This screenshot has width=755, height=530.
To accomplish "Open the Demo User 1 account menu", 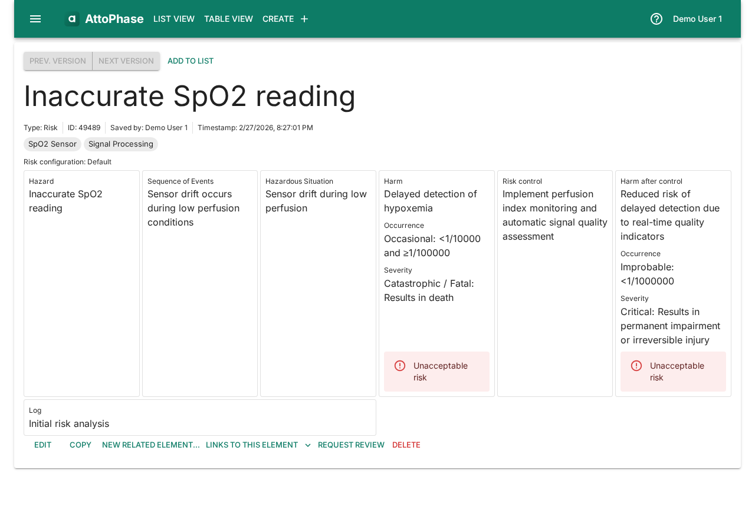I will point(697,19).
